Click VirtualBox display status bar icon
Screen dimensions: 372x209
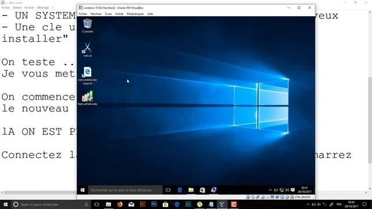(x=273, y=197)
